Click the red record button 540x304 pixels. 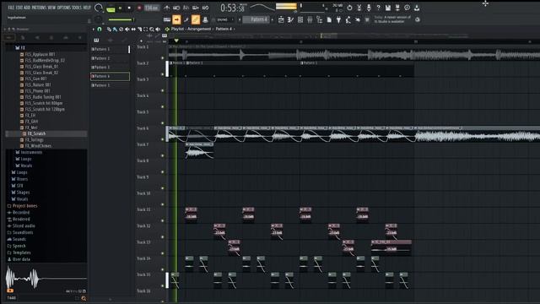(139, 8)
